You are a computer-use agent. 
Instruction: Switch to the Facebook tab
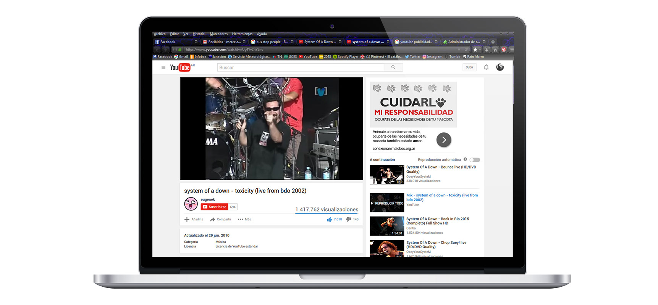[x=176, y=42]
